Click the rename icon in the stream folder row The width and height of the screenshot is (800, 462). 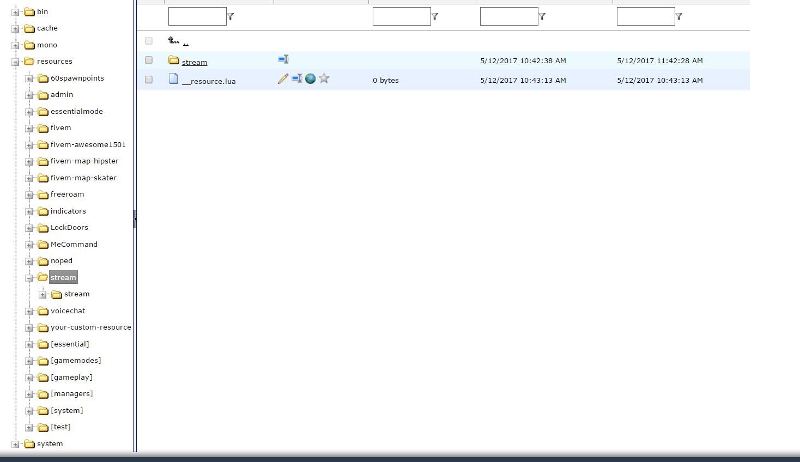click(x=283, y=59)
